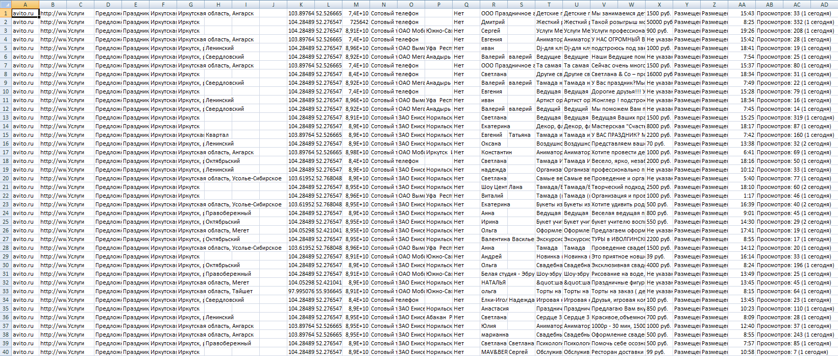
Task: Select row 33 header
Action: [6, 291]
